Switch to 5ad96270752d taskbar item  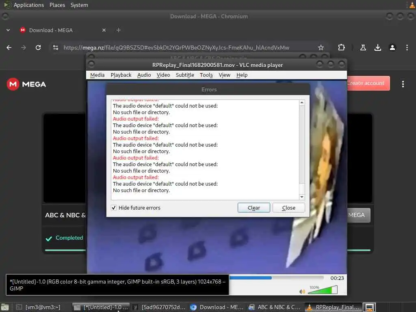(159, 307)
